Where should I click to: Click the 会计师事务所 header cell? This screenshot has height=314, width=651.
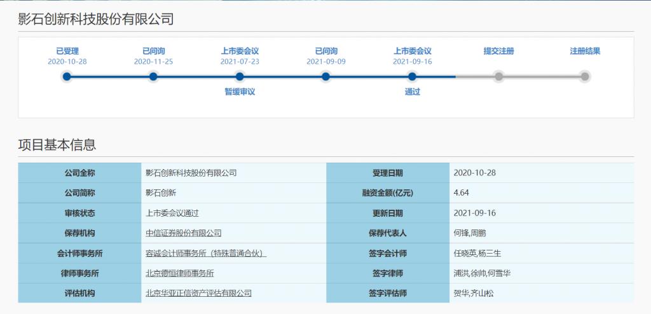tap(79, 253)
